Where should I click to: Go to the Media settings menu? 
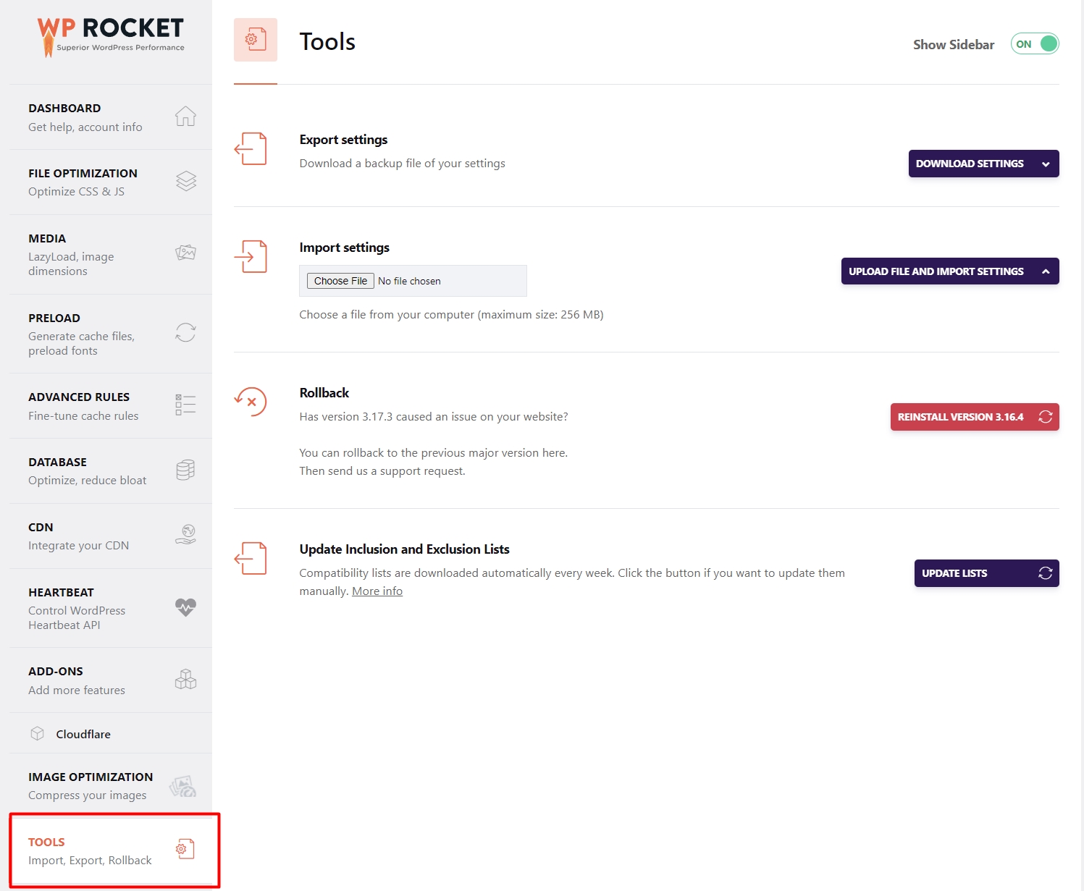[x=110, y=255]
